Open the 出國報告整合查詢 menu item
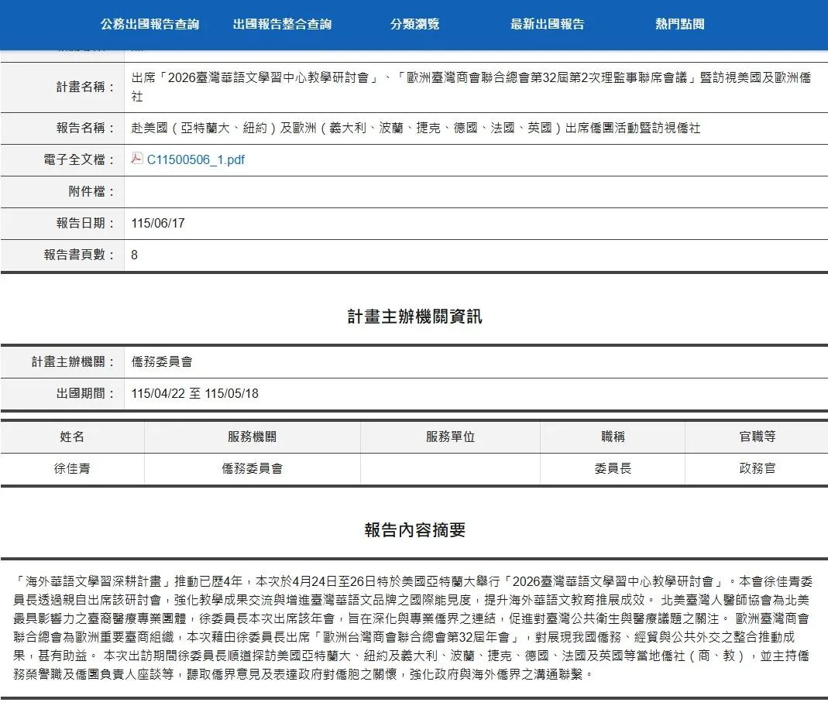Viewport: 828px width, 709px height. 283,24
